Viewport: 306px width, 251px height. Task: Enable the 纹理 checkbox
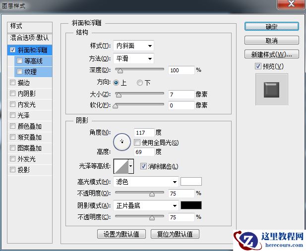(x=19, y=72)
